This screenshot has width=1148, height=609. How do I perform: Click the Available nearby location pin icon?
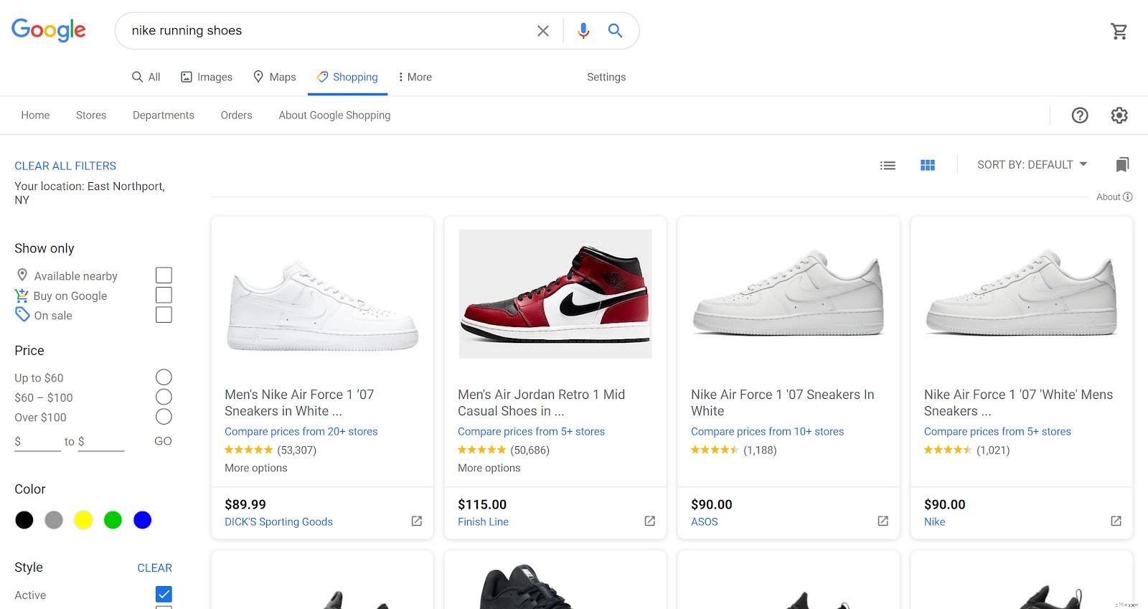pos(22,275)
